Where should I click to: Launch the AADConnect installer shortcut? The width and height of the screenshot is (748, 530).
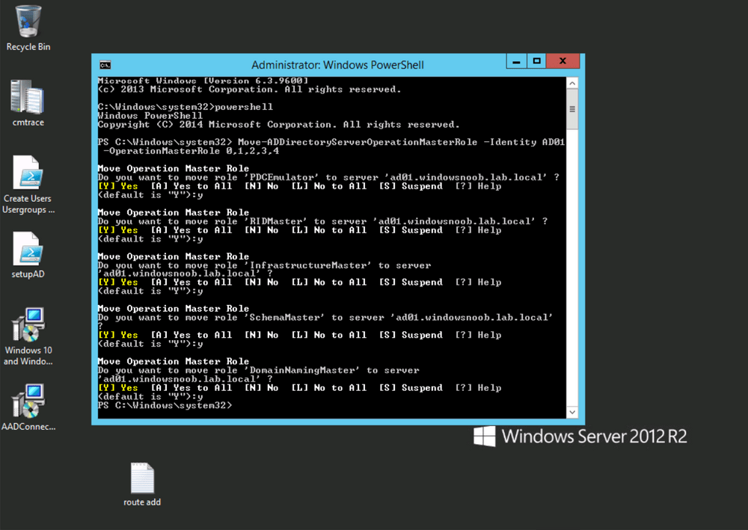pos(28,400)
